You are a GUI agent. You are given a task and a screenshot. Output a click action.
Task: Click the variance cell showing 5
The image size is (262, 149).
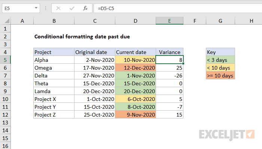170,99
